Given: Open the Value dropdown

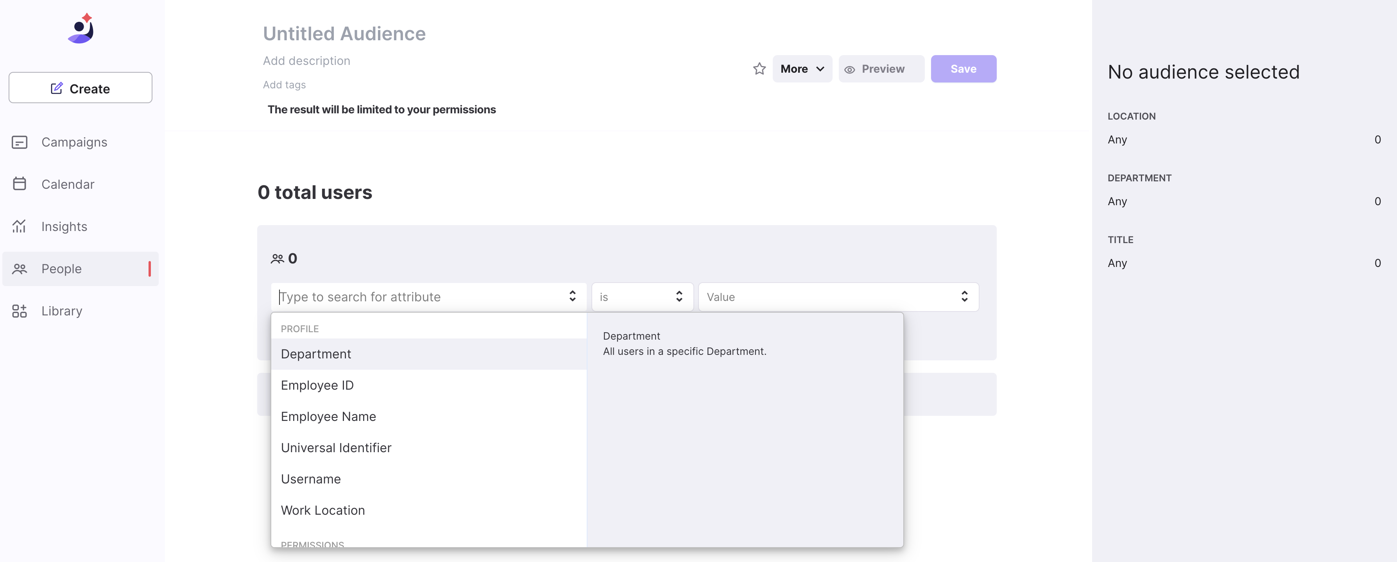Looking at the screenshot, I should click(838, 297).
